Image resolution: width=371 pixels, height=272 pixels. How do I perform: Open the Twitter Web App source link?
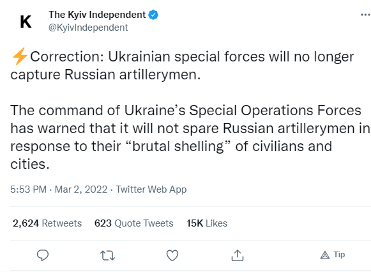151,189
